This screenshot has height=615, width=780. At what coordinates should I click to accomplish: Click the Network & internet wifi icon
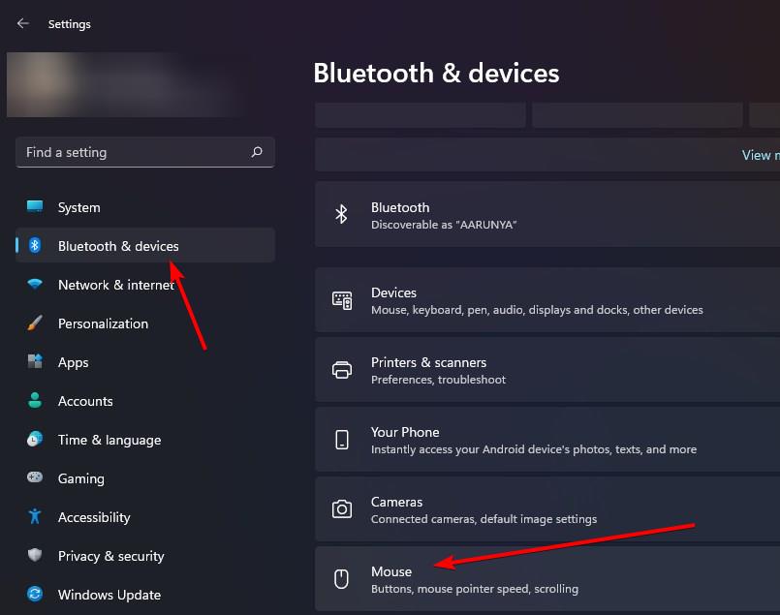[35, 285]
